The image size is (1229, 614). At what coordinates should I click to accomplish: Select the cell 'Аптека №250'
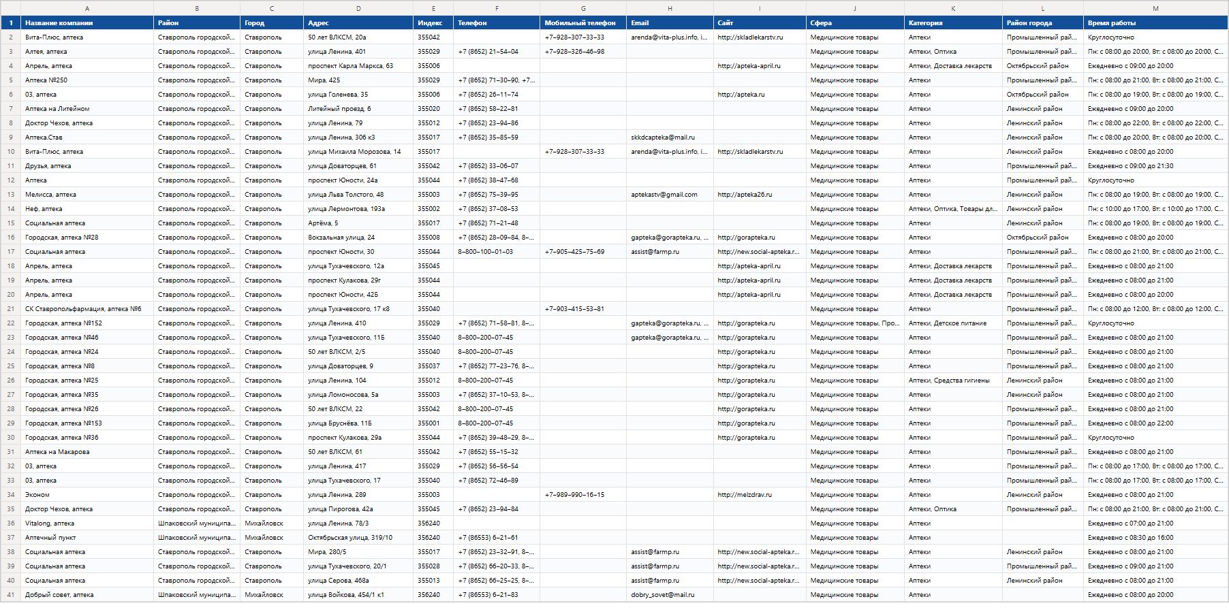[x=87, y=80]
